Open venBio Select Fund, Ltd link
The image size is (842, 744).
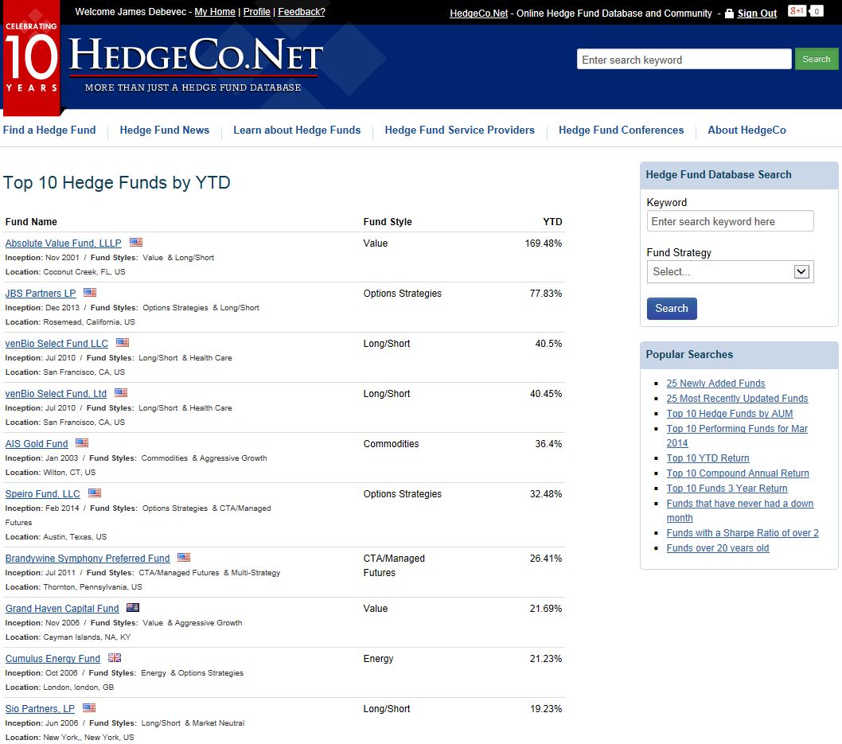pyautogui.click(x=56, y=393)
